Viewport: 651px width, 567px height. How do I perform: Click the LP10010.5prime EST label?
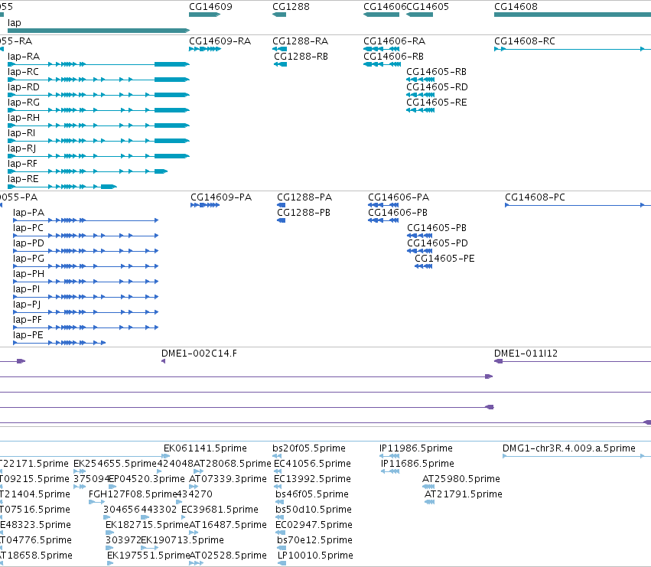tap(315, 556)
